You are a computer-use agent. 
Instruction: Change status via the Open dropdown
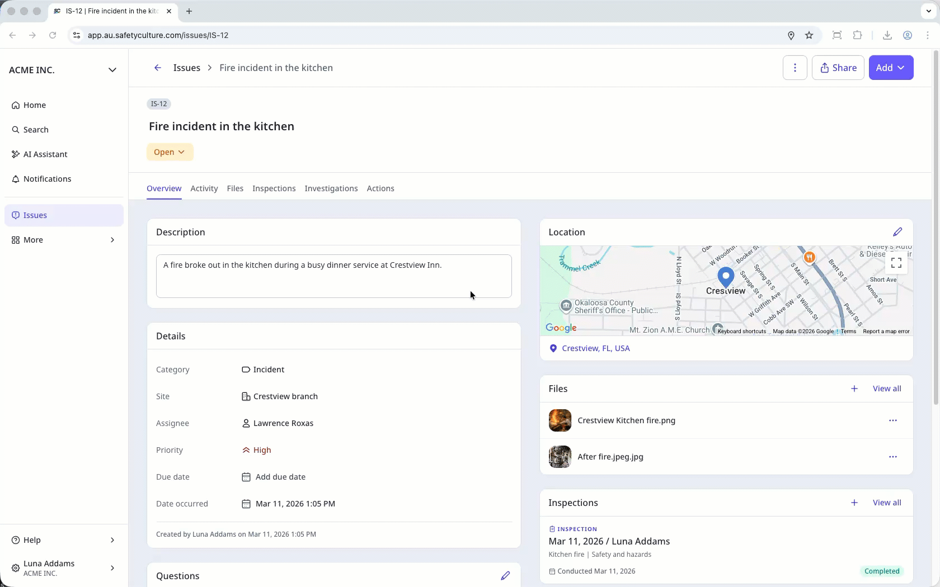[x=170, y=152]
